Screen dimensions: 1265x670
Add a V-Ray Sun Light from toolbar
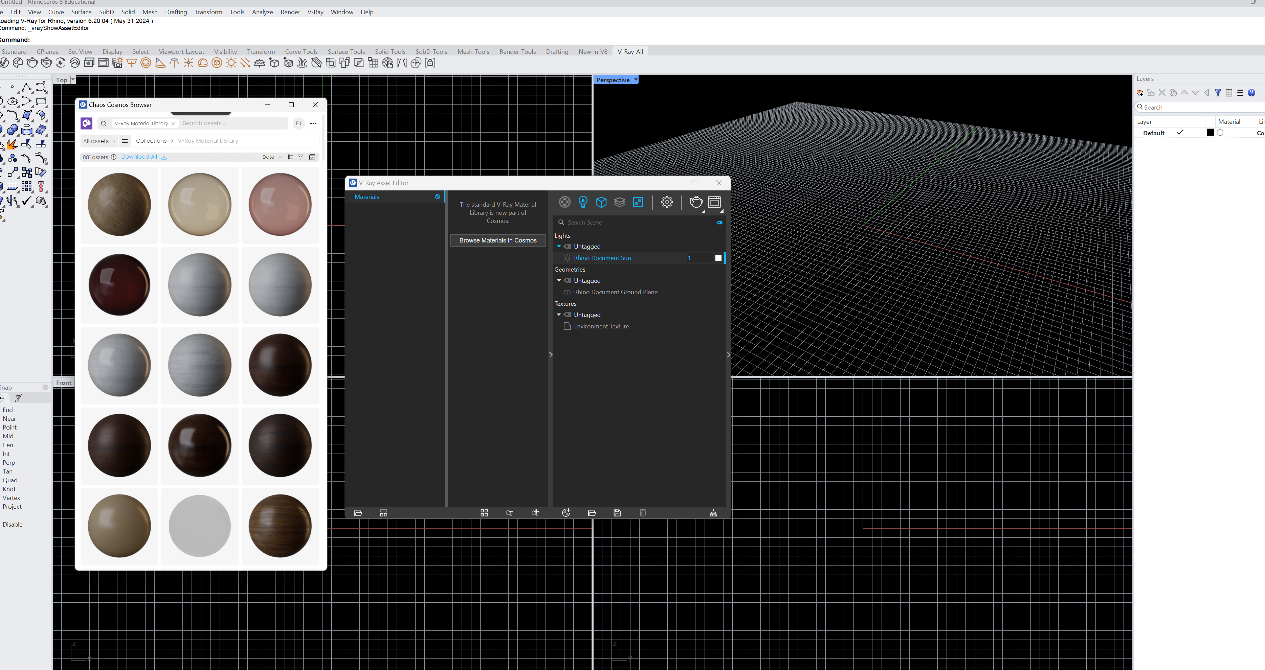pos(231,63)
